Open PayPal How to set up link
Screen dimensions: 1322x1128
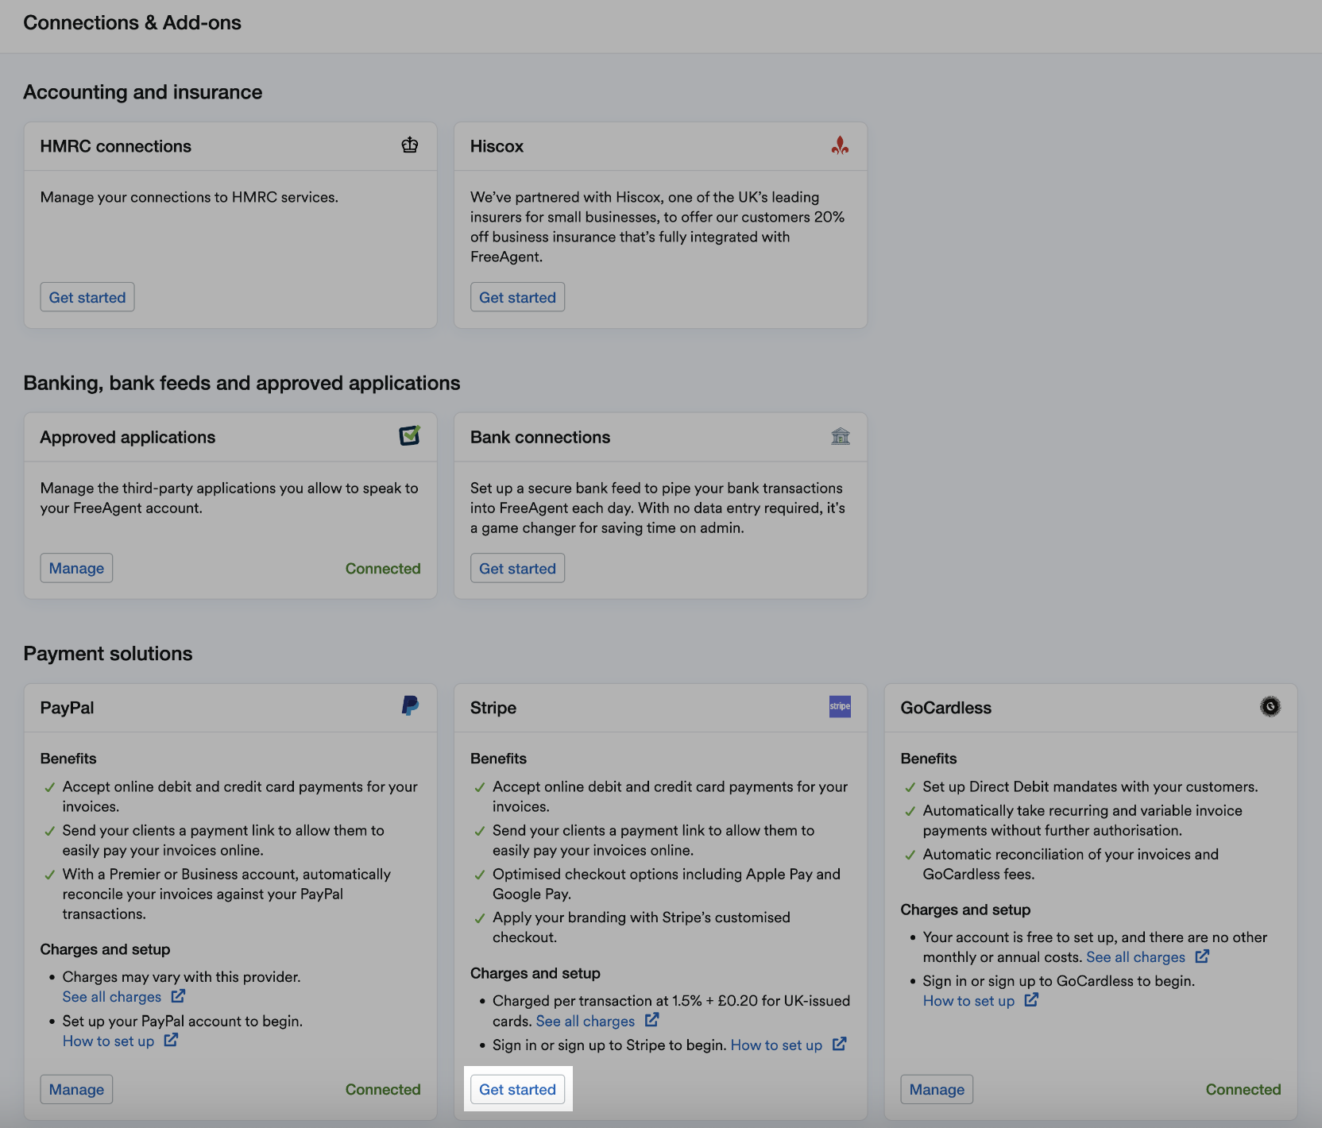click(x=109, y=1041)
